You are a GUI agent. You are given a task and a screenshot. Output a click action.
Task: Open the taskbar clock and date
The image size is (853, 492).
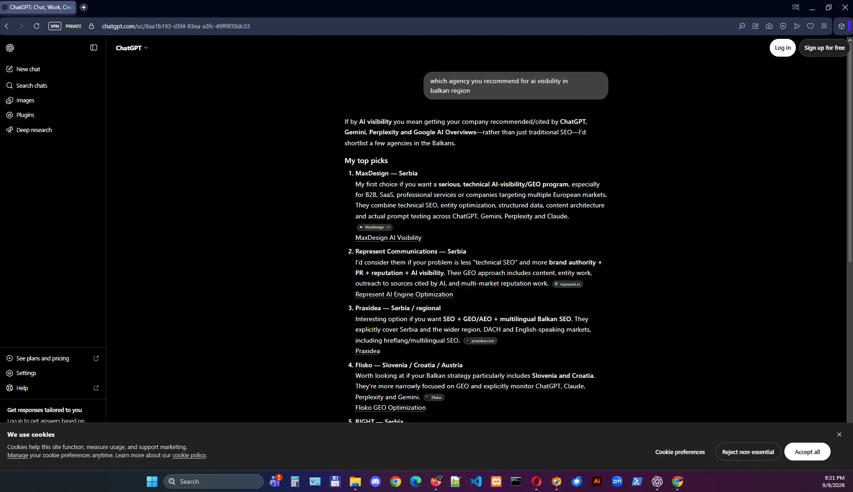coord(834,481)
